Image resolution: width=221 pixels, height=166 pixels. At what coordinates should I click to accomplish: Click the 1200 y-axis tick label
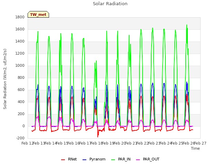point(20,54)
